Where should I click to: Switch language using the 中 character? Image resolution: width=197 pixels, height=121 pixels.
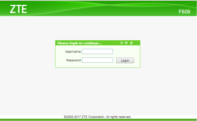pos(126,43)
